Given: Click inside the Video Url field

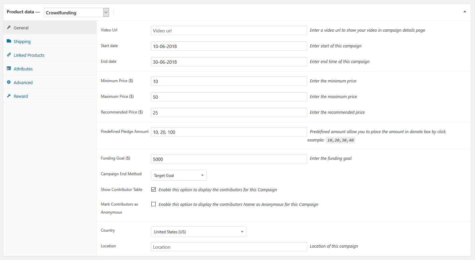Looking at the screenshot, I should (x=229, y=30).
